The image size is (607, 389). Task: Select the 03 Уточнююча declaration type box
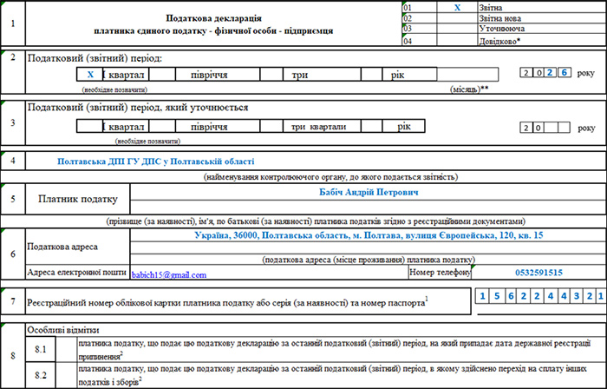coord(457,29)
